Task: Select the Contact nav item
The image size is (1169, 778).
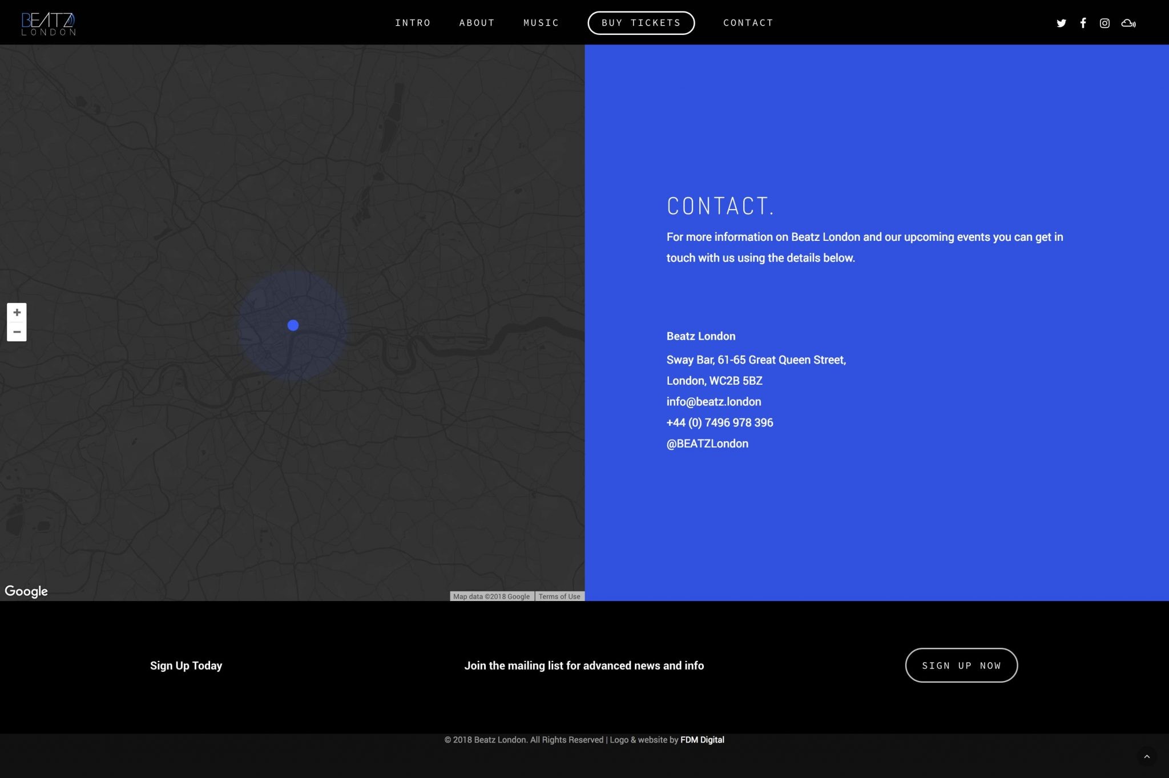Action: click(x=748, y=23)
